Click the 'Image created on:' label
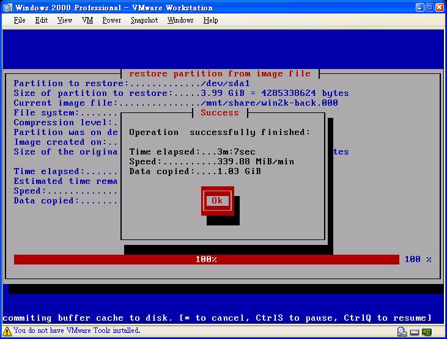 click(59, 142)
